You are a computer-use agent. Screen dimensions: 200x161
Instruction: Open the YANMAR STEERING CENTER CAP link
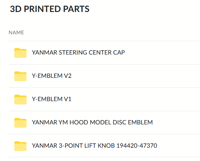pos(78,53)
